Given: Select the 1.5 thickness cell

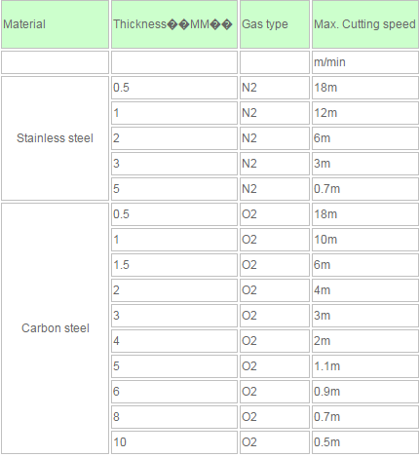Looking at the screenshot, I should tap(174, 265).
